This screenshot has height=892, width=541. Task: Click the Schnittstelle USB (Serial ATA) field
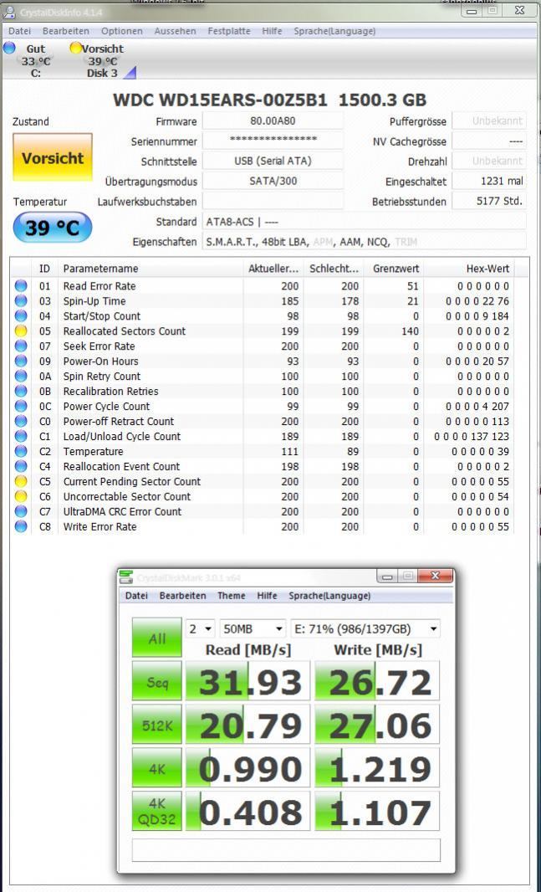tap(273, 161)
